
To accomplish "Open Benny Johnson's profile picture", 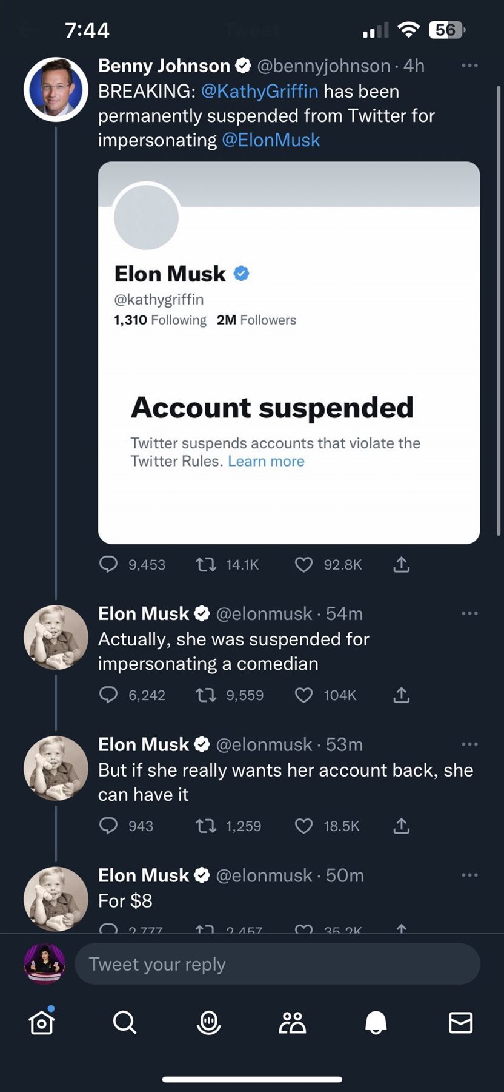I will tap(56, 90).
